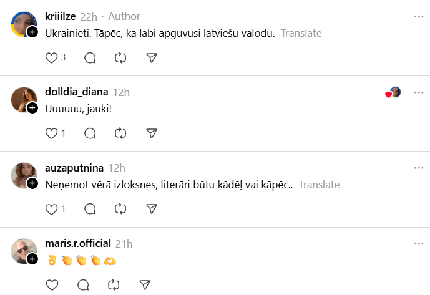The height and width of the screenshot is (295, 430).
Task: Reply to dolldia_diana's comment
Action: coord(90,133)
